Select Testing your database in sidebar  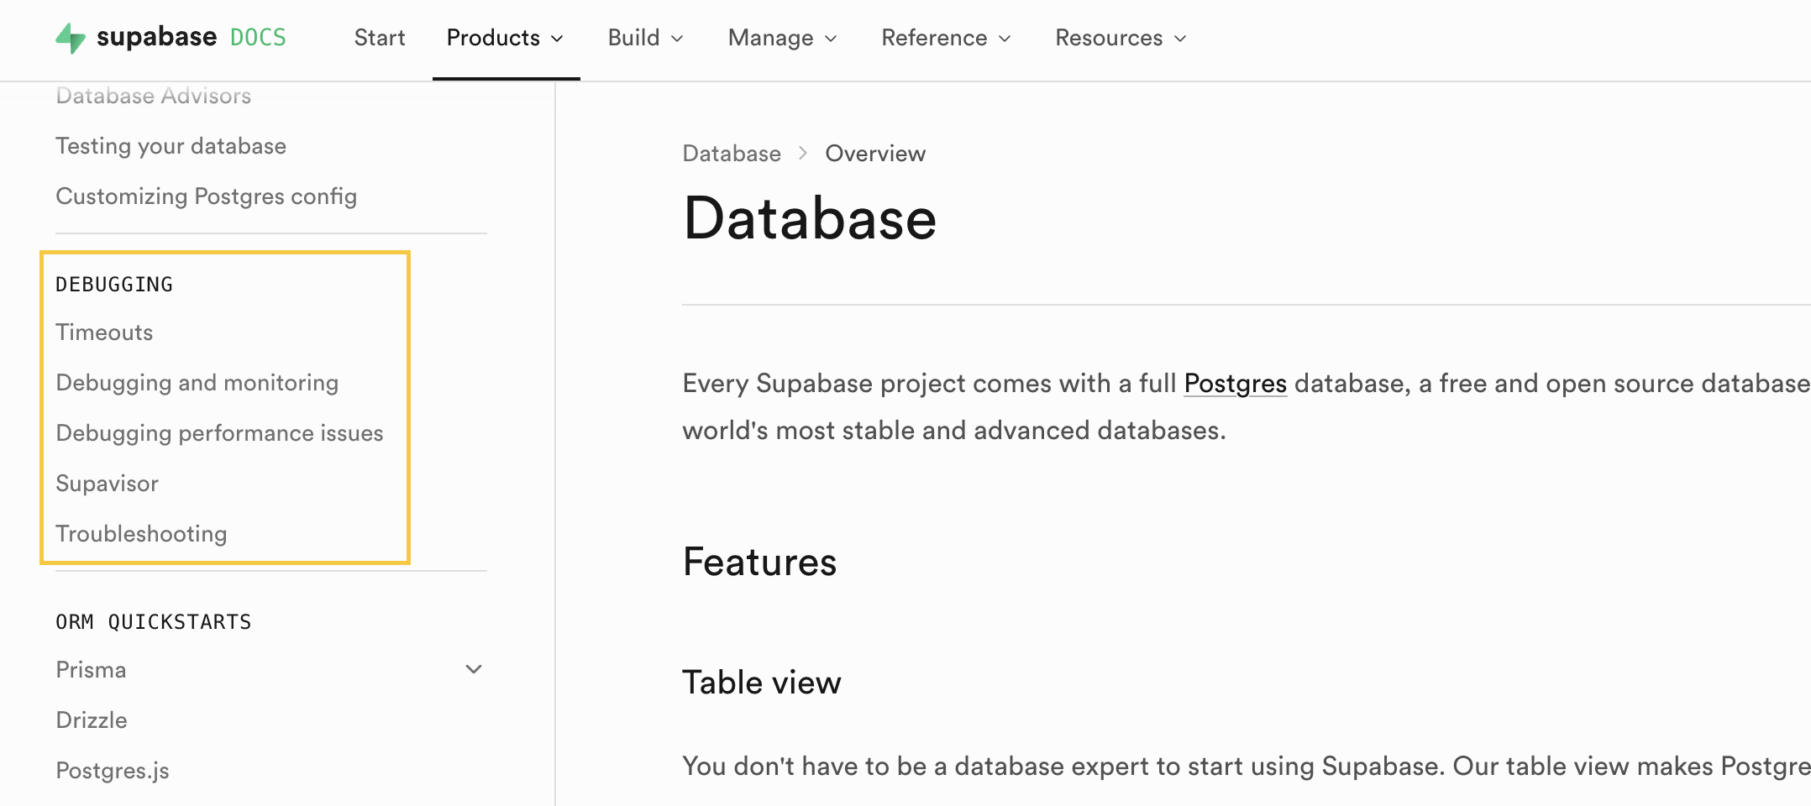point(171,145)
